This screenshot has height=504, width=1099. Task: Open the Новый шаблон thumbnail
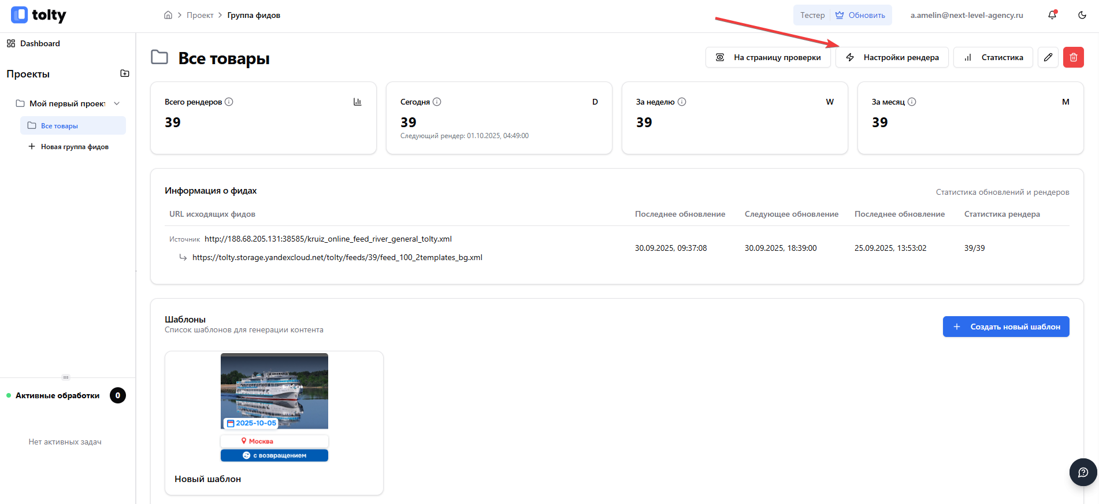274,407
